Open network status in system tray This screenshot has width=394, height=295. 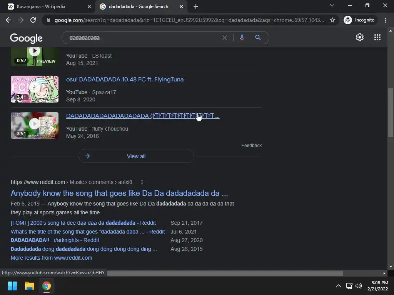(349, 286)
